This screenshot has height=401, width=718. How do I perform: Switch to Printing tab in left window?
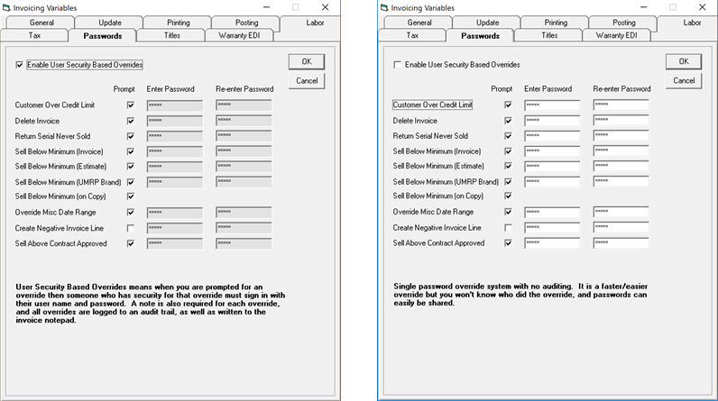pos(178,23)
